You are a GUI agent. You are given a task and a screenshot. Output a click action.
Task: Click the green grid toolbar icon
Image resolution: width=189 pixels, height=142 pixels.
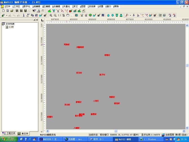(75, 11)
